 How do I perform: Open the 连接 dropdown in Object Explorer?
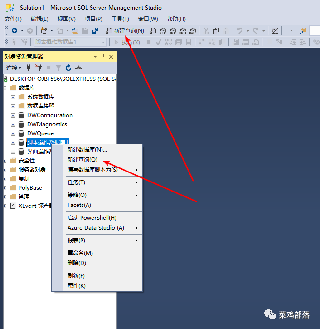14,68
